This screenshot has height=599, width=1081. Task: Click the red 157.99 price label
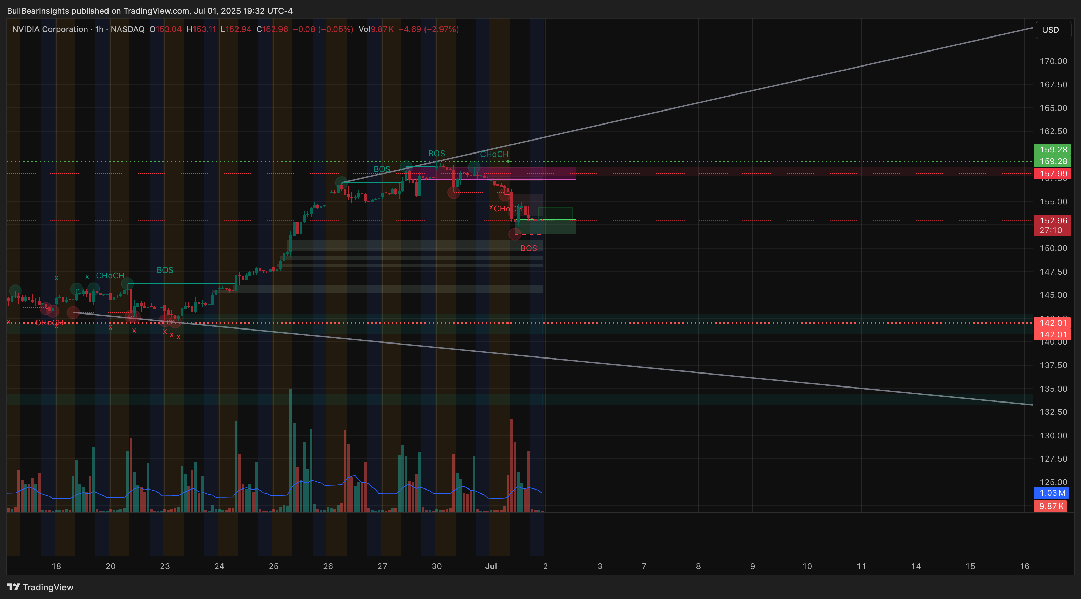tap(1052, 174)
